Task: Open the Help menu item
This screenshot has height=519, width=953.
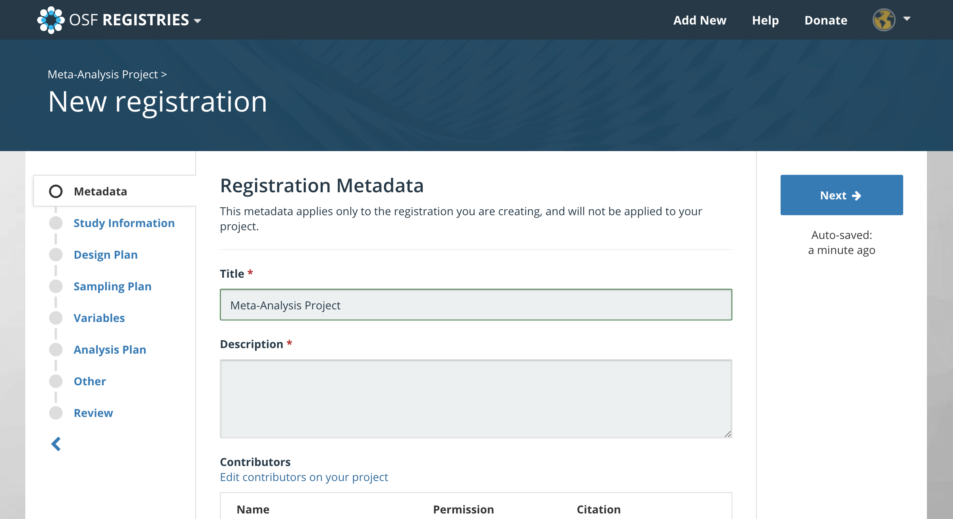Action: [765, 20]
